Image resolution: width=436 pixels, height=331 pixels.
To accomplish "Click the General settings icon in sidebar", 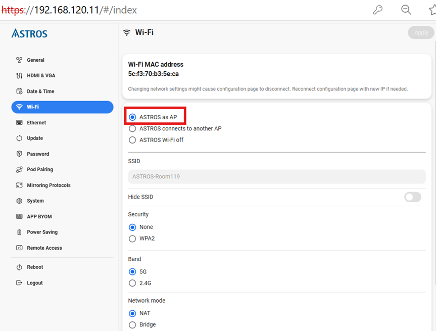I will point(19,60).
